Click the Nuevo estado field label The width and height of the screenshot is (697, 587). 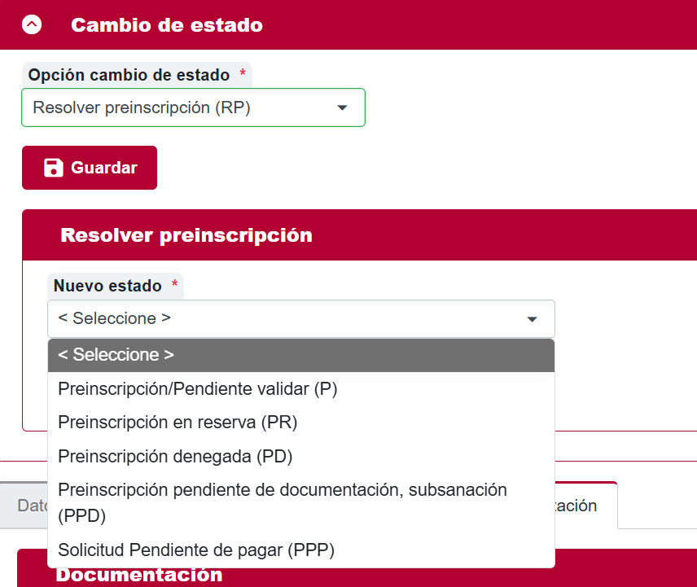(107, 286)
